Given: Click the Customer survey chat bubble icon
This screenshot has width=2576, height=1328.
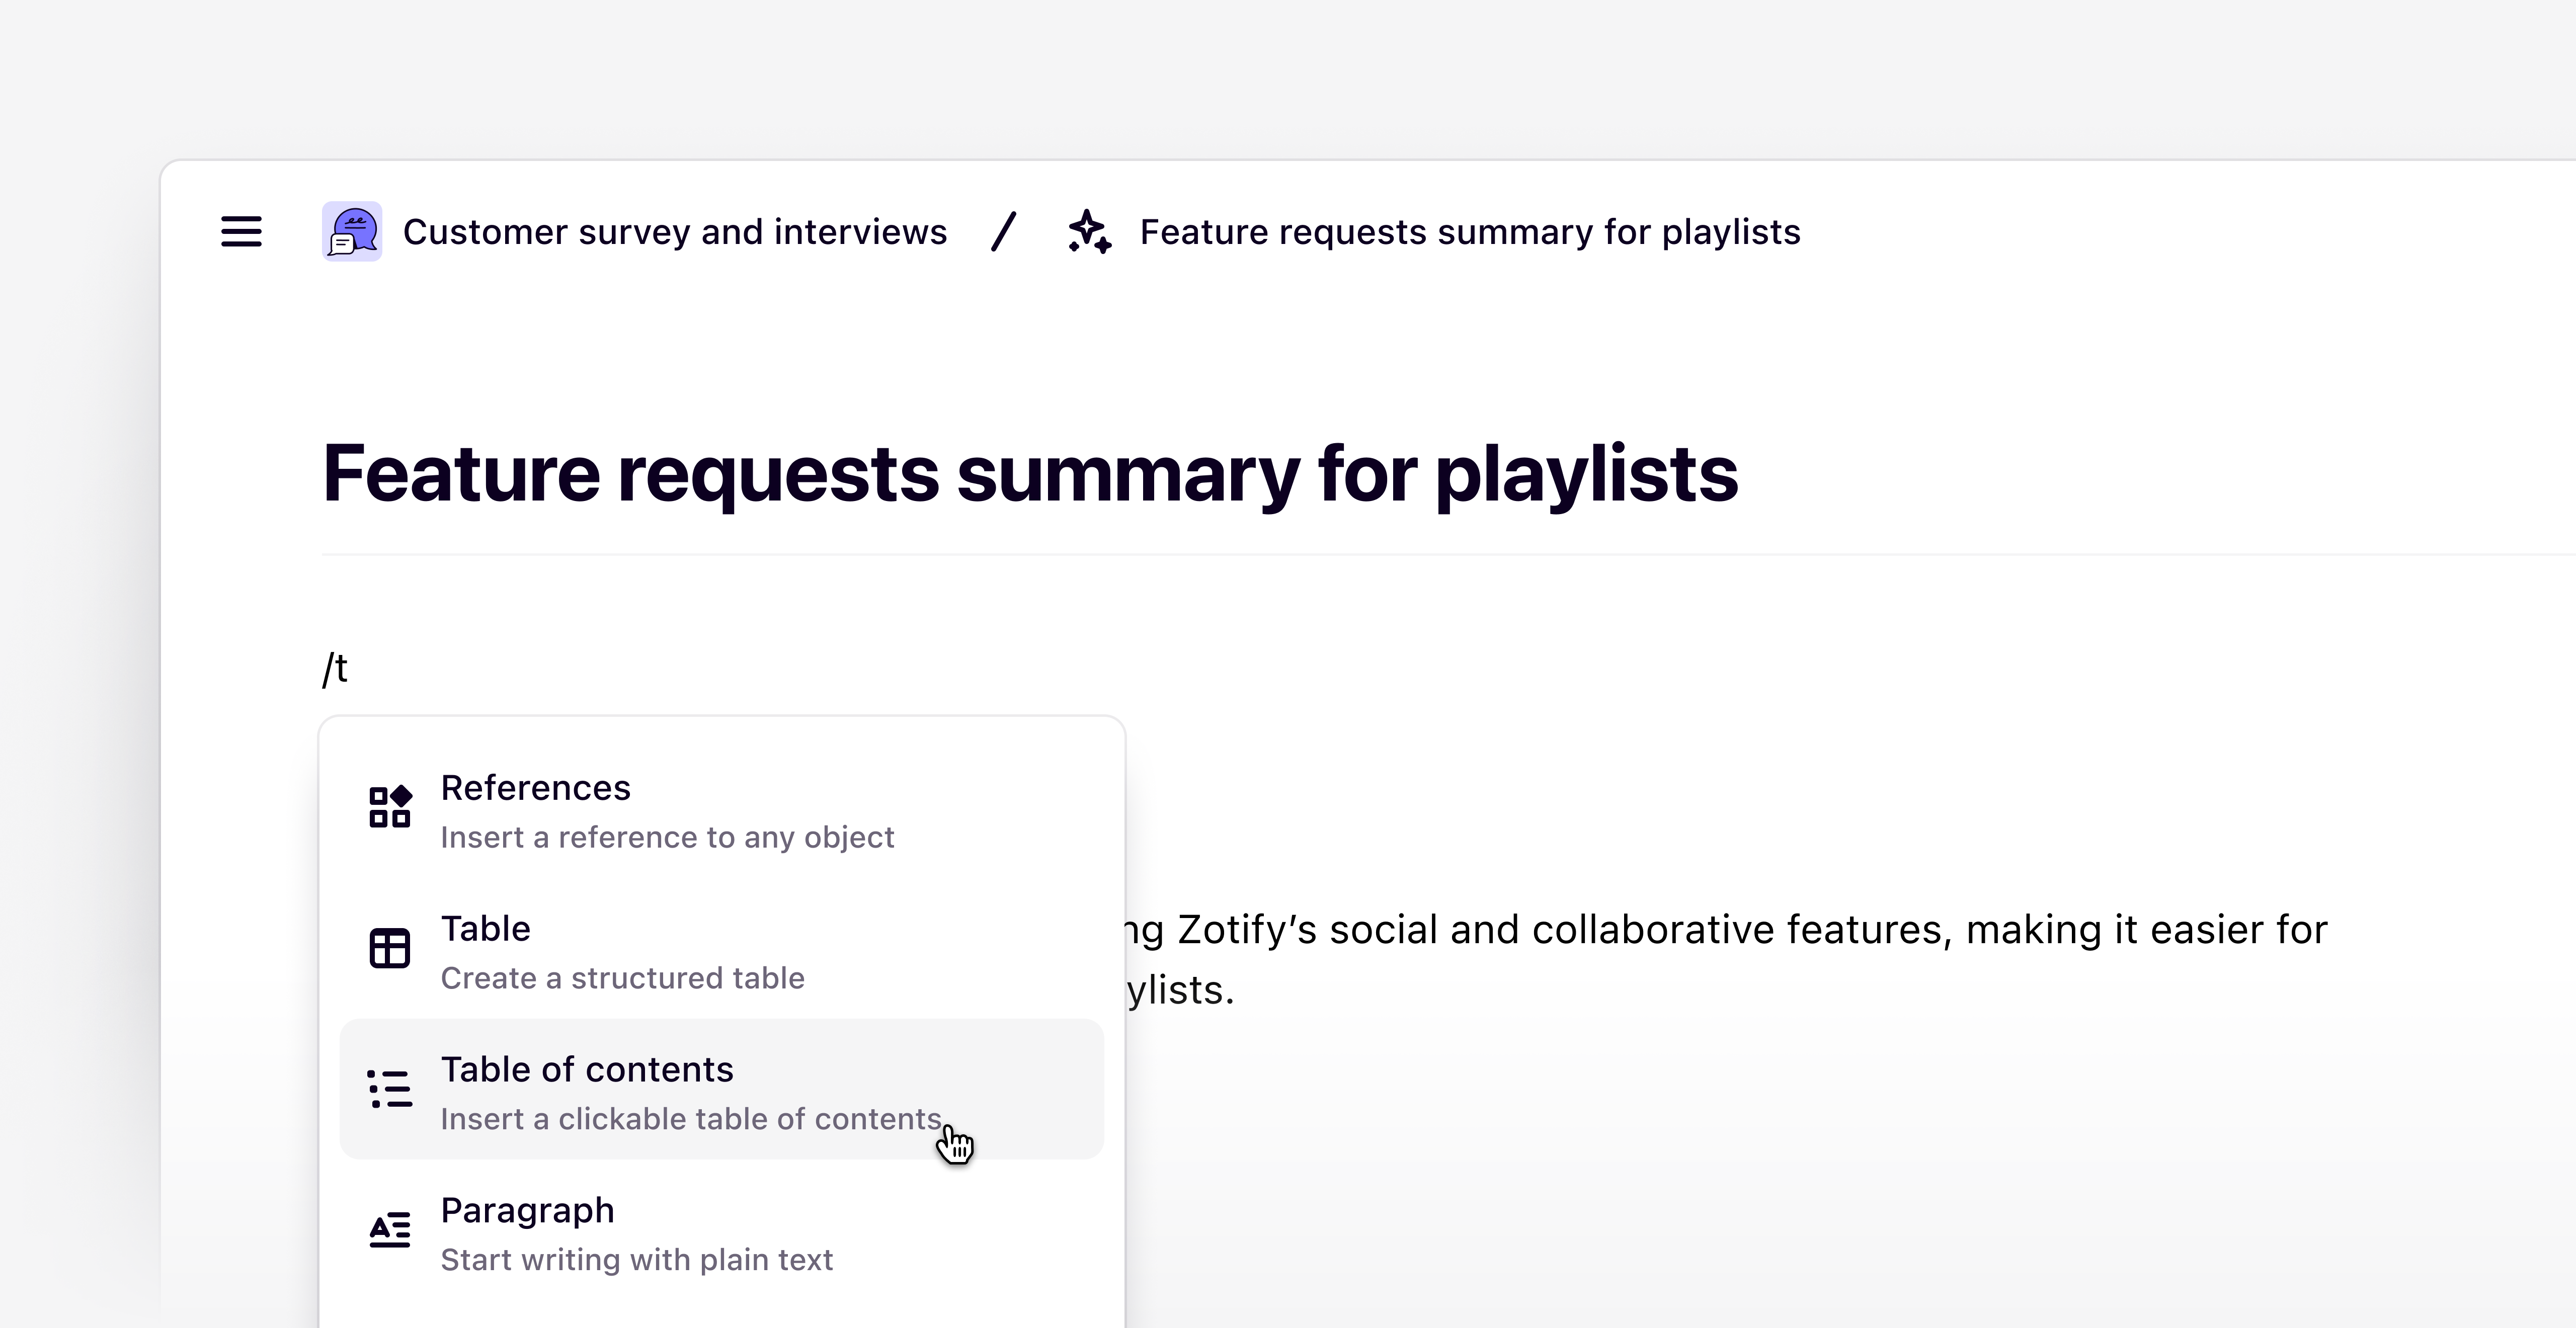Looking at the screenshot, I should (x=352, y=231).
